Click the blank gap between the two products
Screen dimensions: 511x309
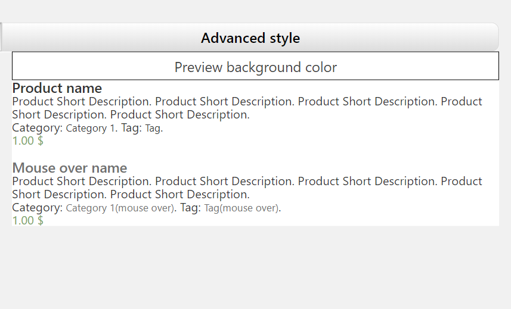click(x=255, y=154)
